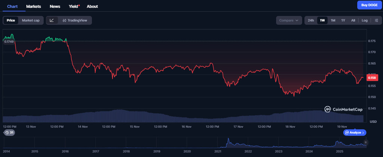Enable Log scale
383x157 pixels.
[364, 20]
